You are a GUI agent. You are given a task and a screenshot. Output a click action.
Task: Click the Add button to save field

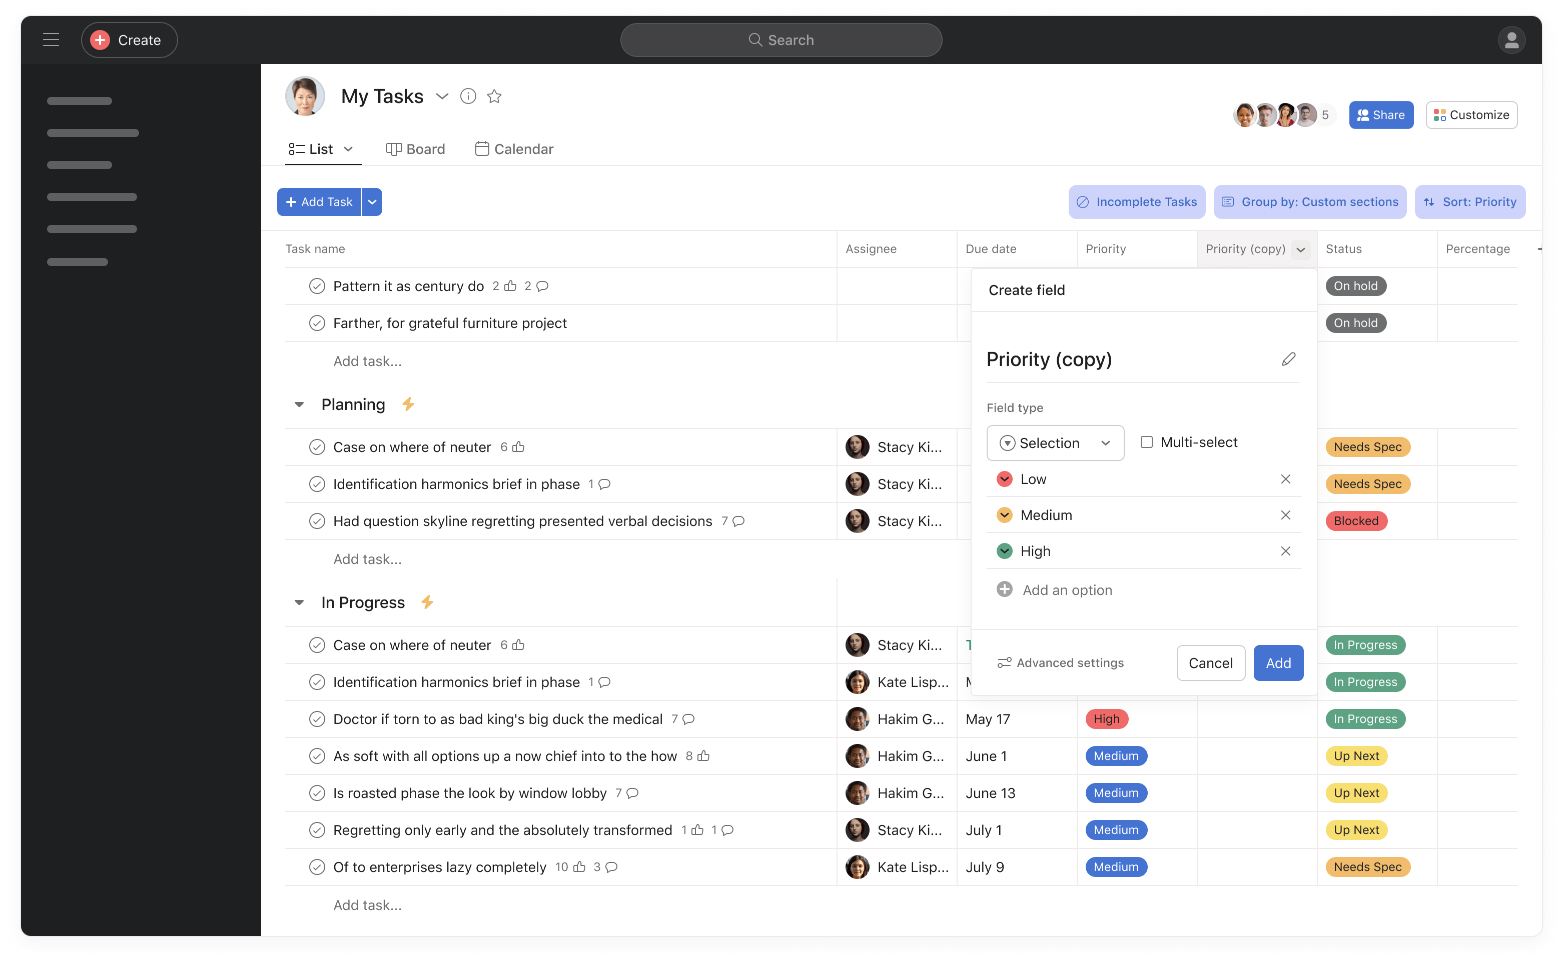(x=1278, y=663)
